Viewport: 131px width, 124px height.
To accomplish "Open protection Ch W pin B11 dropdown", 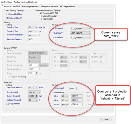I will click(65, 105).
